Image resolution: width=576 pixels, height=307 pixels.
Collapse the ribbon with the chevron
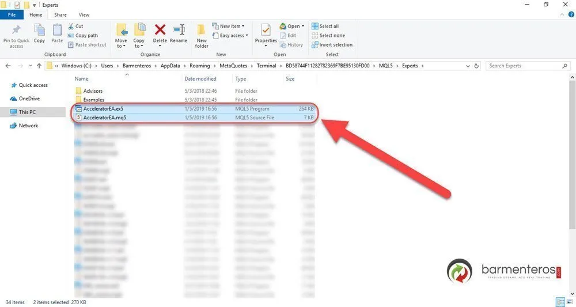coord(562,15)
